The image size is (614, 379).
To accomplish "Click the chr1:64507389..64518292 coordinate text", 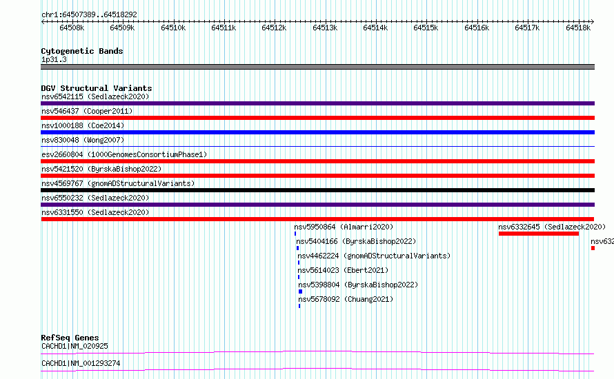I will [x=89, y=15].
